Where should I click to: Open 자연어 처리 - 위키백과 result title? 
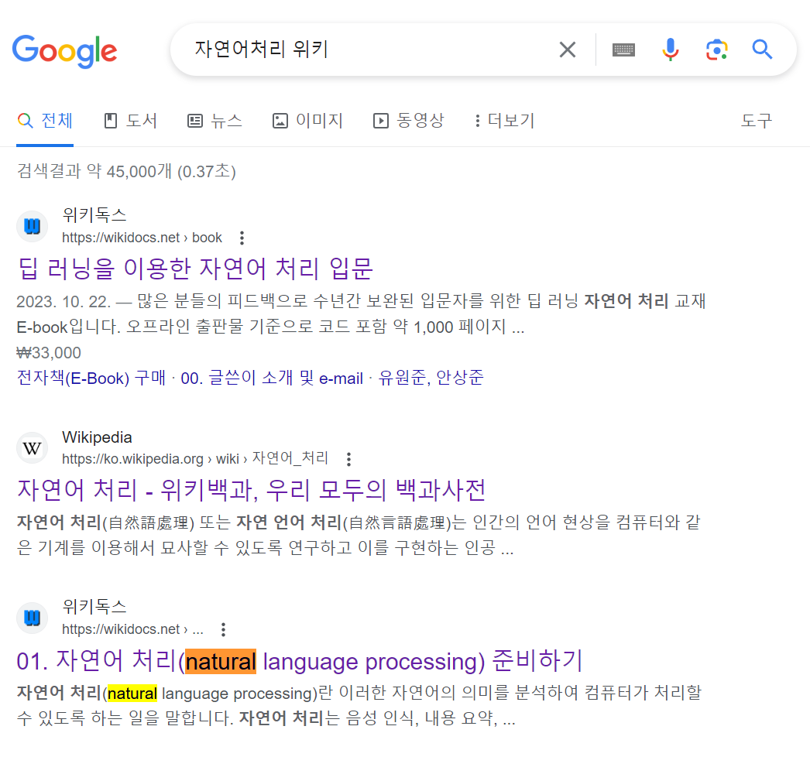coord(252,490)
